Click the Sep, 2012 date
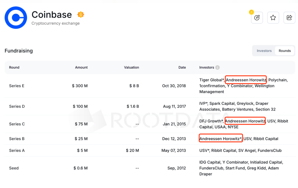The height and width of the screenshot is (188, 298). pyautogui.click(x=177, y=168)
